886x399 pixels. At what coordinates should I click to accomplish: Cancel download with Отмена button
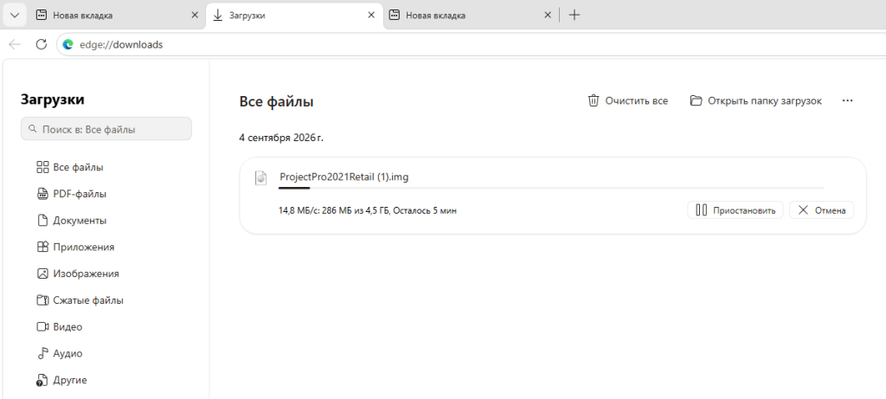click(822, 210)
